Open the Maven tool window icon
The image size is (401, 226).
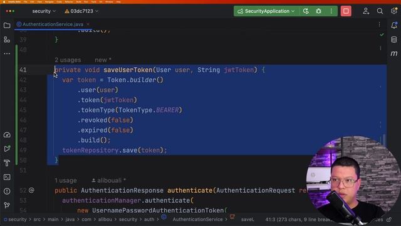pos(394,53)
